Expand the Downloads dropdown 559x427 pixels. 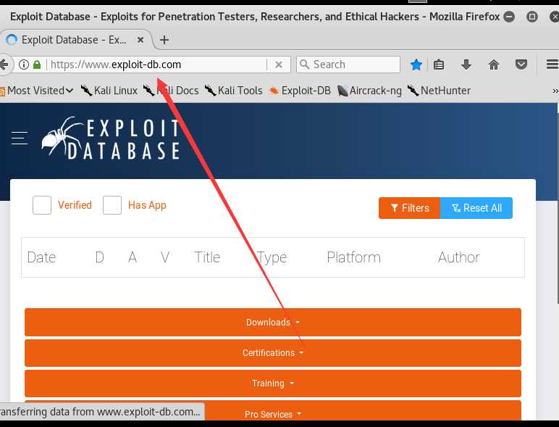point(273,323)
